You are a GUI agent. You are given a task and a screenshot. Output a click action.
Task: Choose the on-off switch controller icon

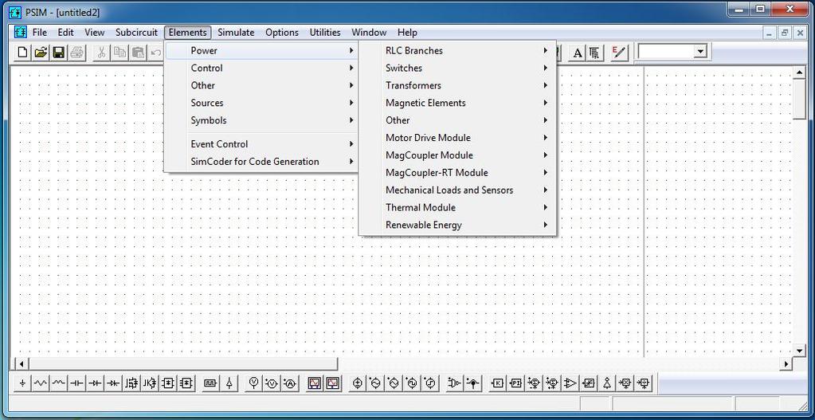229,383
